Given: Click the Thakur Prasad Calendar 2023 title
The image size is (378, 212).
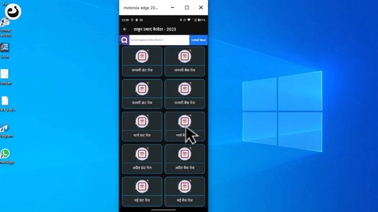Looking at the screenshot, I should 155,29.
